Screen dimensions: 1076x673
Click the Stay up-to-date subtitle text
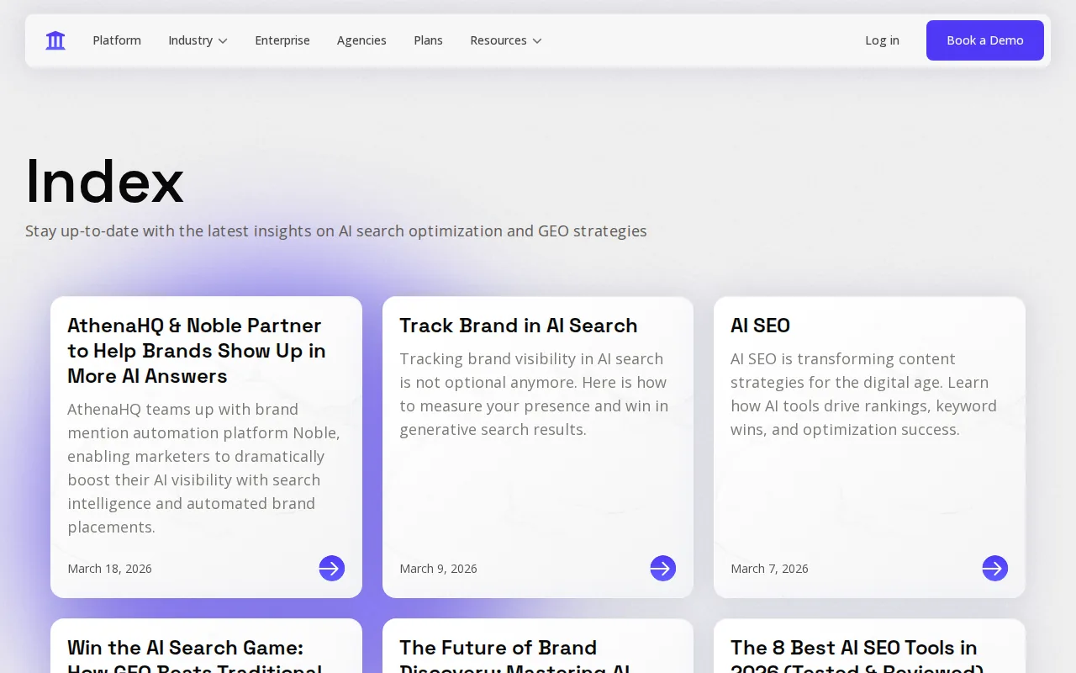[x=336, y=231]
